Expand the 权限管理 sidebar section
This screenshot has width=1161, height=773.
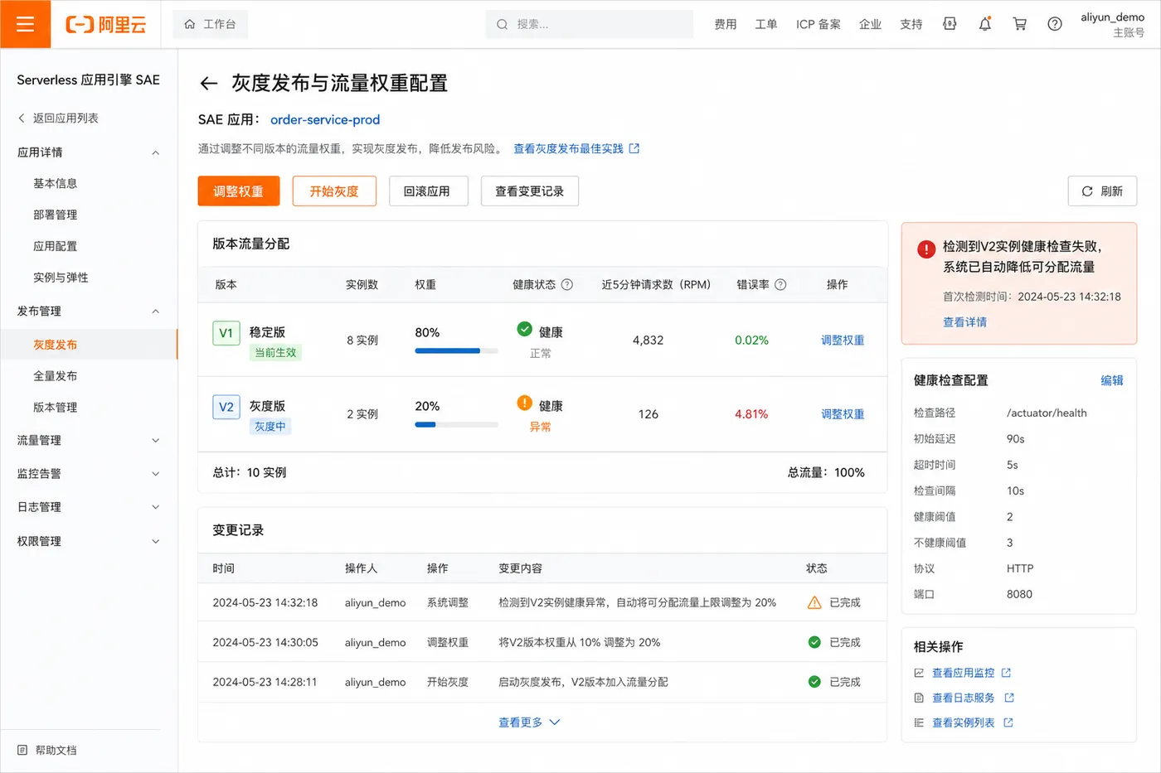[x=155, y=541]
